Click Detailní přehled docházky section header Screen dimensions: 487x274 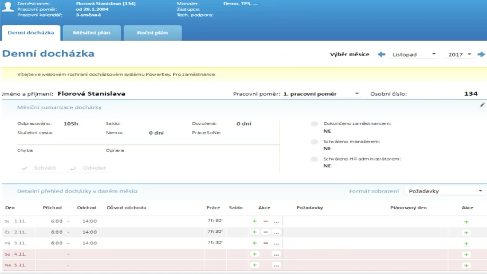coord(77,191)
